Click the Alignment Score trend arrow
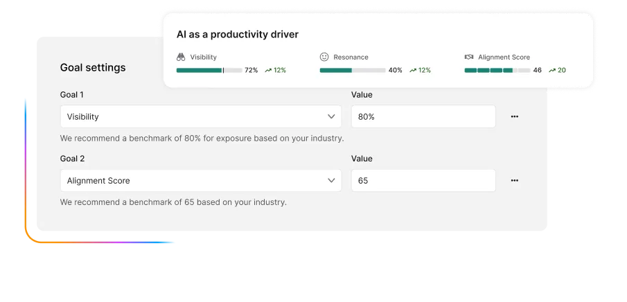This screenshot has width=627, height=302. [552, 70]
